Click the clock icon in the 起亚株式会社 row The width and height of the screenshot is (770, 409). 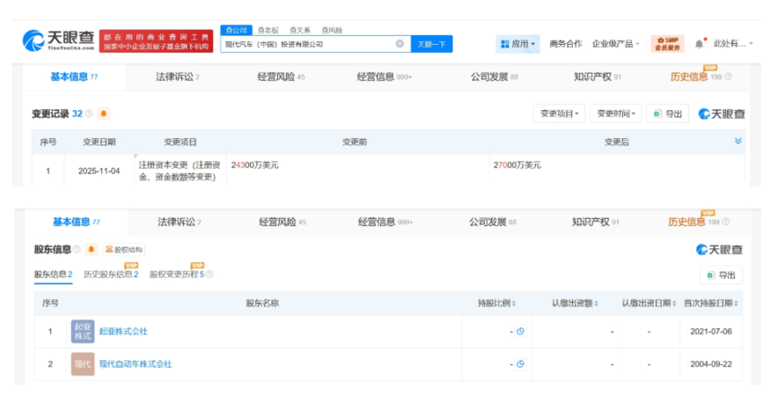[520, 332]
